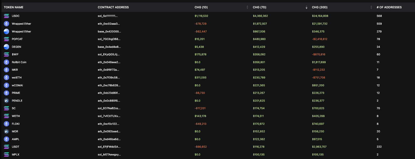Click the 30D change value $2,963,707
Screen dimensions: 415x159
(319, 147)
